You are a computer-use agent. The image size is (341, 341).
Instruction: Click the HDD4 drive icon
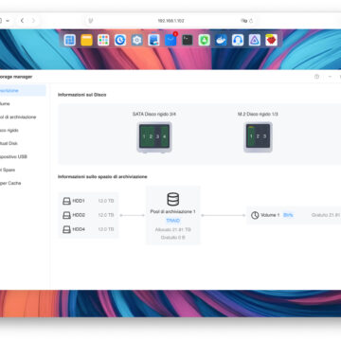tap(66, 229)
